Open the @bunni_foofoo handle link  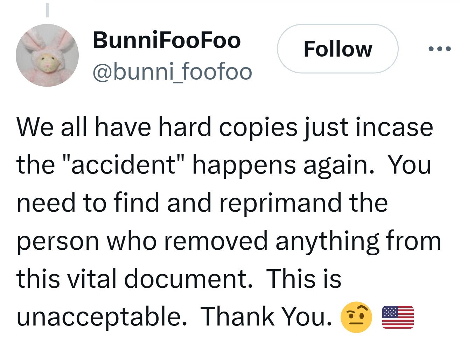click(x=172, y=72)
